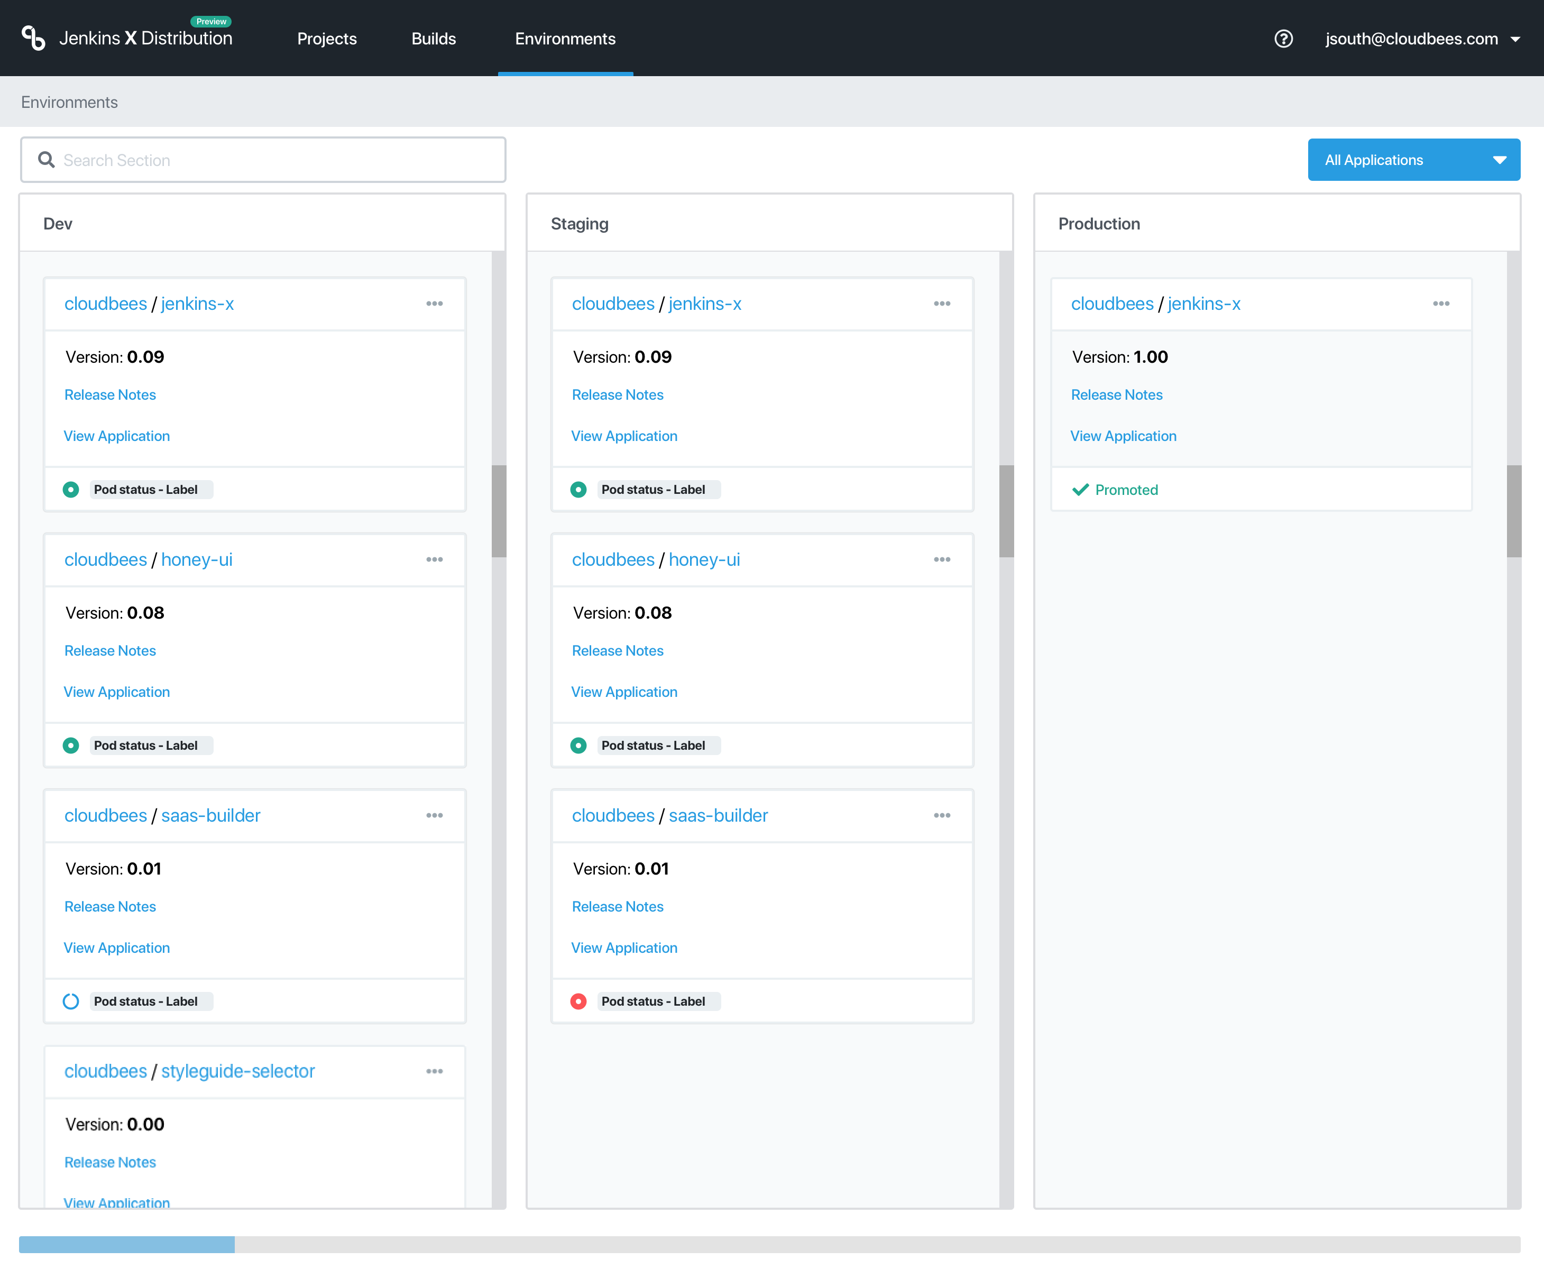Click View Application for Staging jenkins-x
1544x1269 pixels.
(624, 436)
